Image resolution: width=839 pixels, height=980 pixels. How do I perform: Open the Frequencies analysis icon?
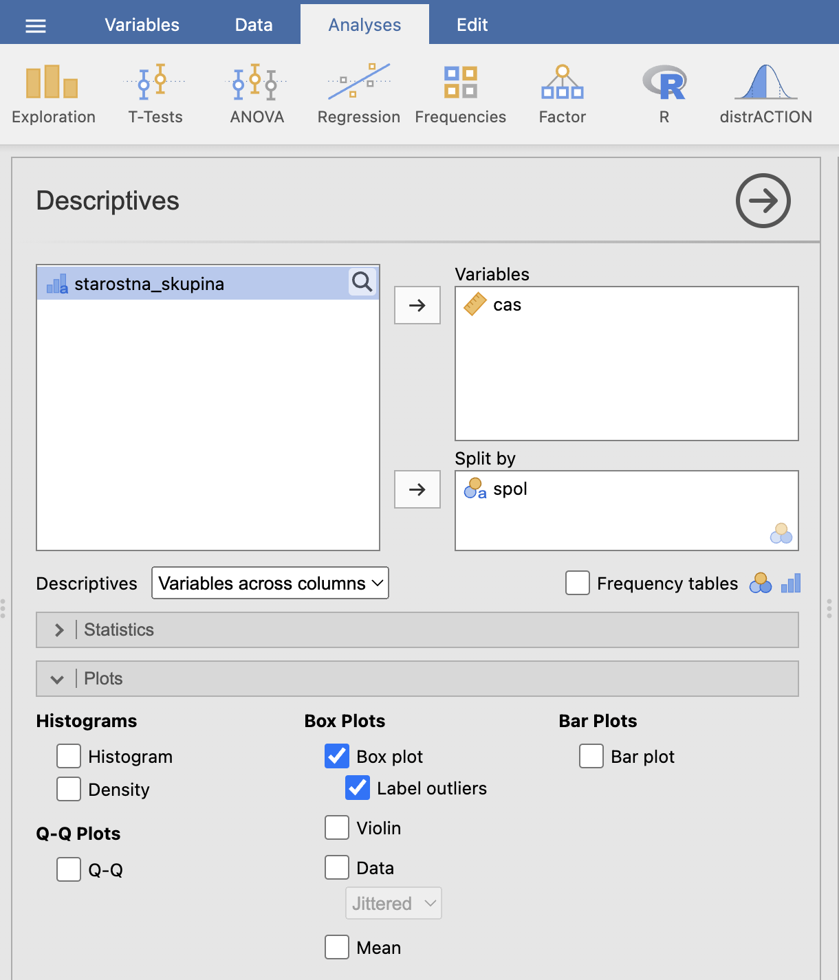[x=460, y=94]
